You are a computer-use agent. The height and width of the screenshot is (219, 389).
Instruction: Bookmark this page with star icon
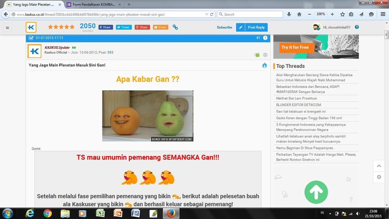(343, 14)
